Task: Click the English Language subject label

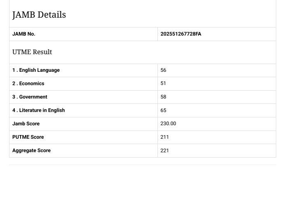Action: coord(39,70)
